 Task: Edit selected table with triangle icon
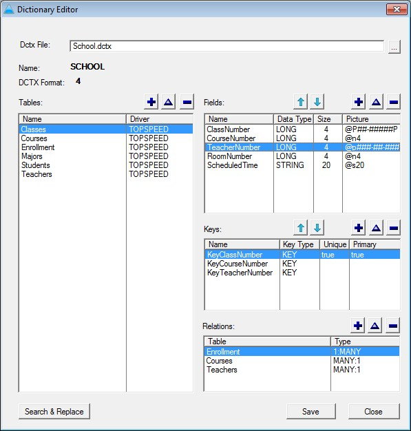pyautogui.click(x=168, y=102)
